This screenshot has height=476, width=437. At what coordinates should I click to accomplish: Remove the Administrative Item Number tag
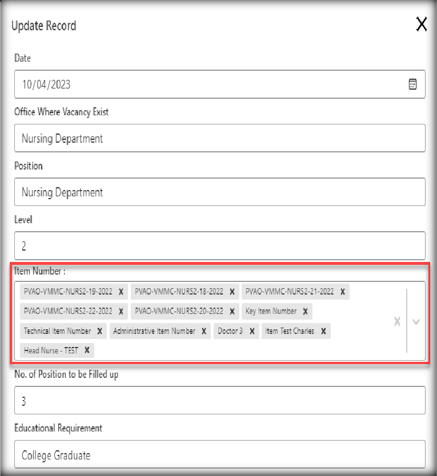[205, 331]
